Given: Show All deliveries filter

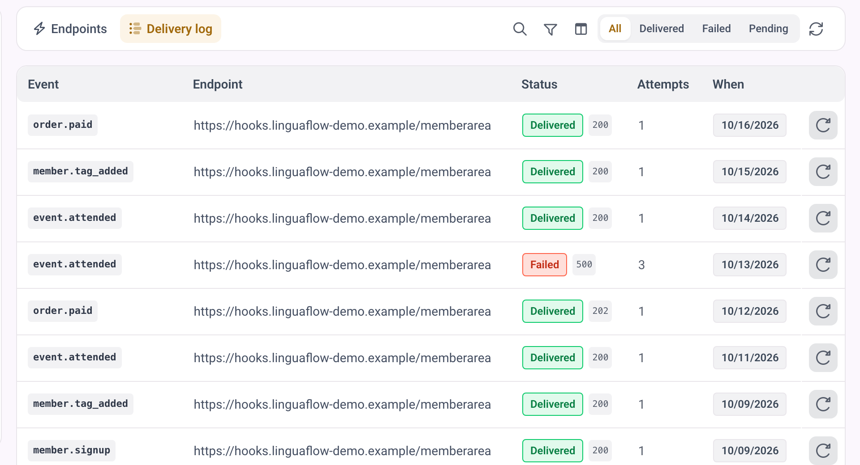Looking at the screenshot, I should pos(615,29).
